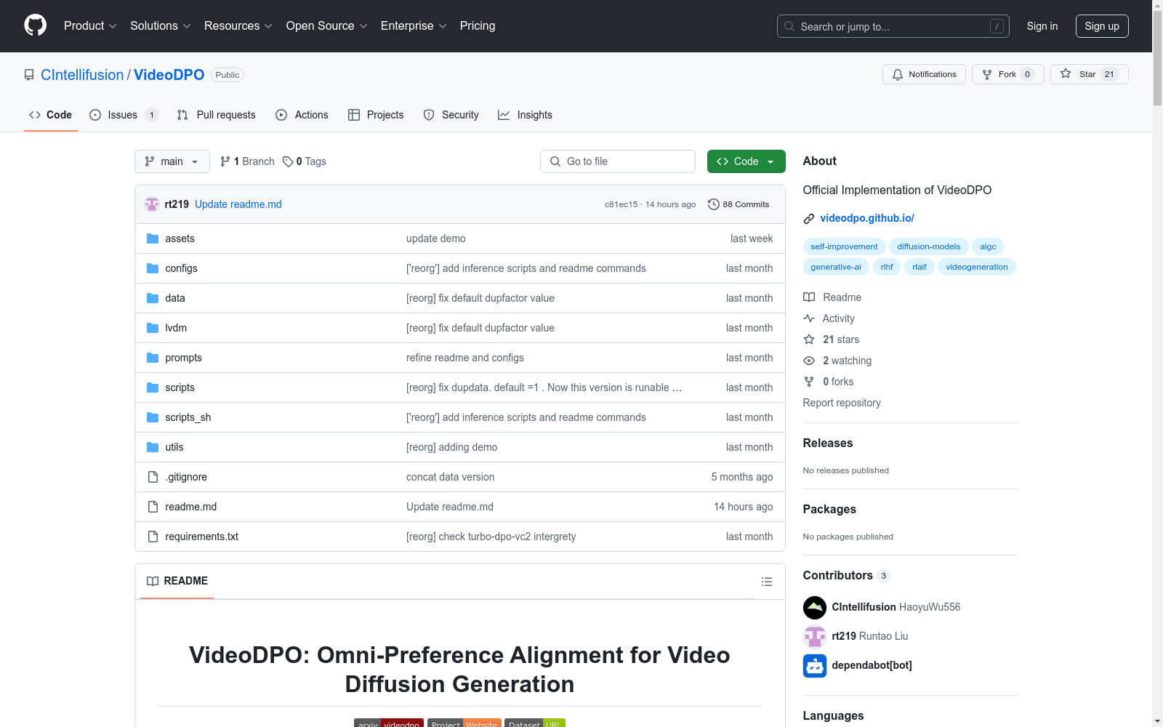Open the assets folder icon
Image resolution: width=1163 pixels, height=727 pixels.
(153, 238)
